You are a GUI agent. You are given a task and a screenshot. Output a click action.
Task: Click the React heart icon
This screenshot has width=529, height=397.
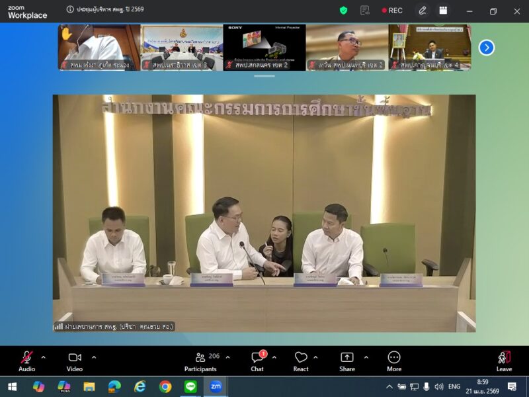tap(301, 361)
